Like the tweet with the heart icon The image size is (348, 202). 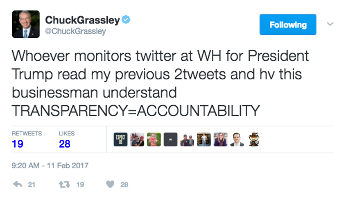tap(110, 184)
